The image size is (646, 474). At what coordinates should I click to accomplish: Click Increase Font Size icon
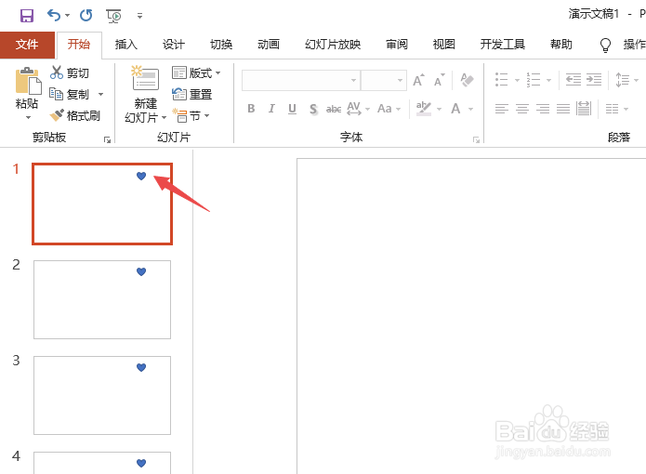click(x=418, y=80)
